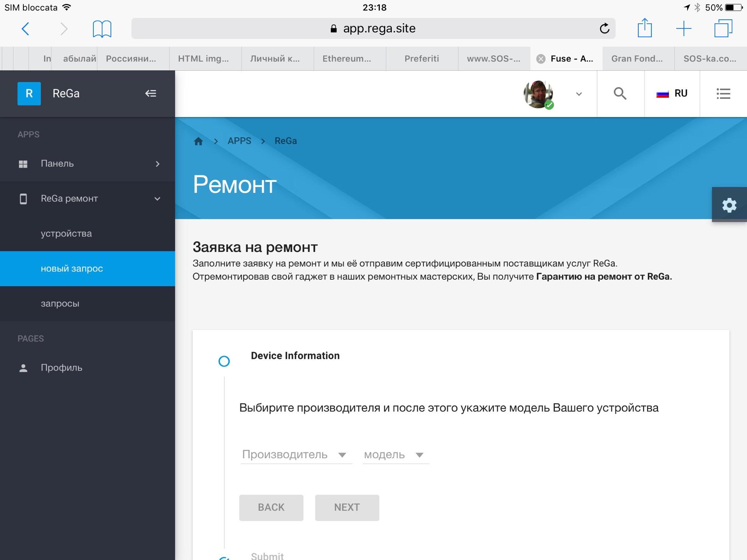
Task: Open the search magnifier icon
Action: point(620,93)
